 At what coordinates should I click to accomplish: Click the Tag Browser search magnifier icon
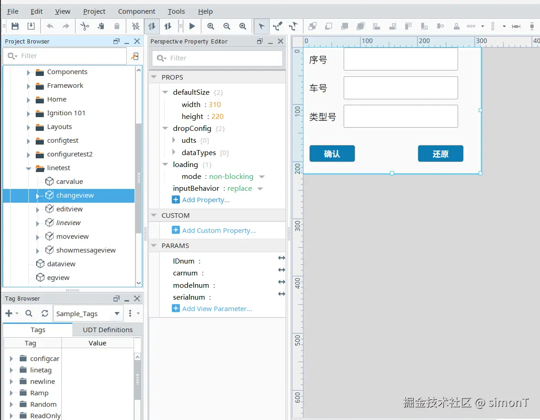click(29, 313)
